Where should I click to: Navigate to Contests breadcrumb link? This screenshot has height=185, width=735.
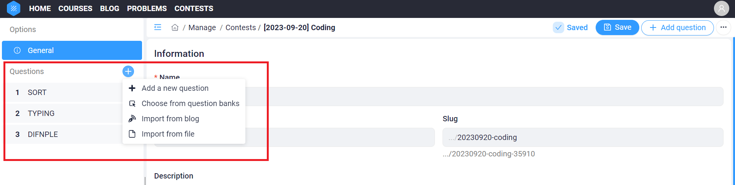(x=240, y=27)
